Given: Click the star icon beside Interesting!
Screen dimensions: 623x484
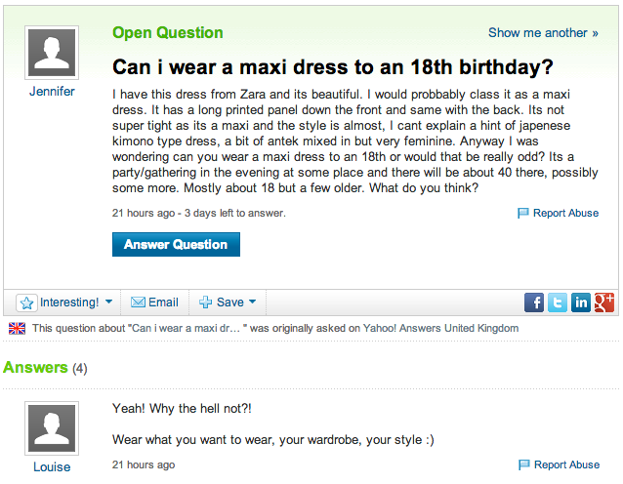Looking at the screenshot, I should click(x=26, y=302).
